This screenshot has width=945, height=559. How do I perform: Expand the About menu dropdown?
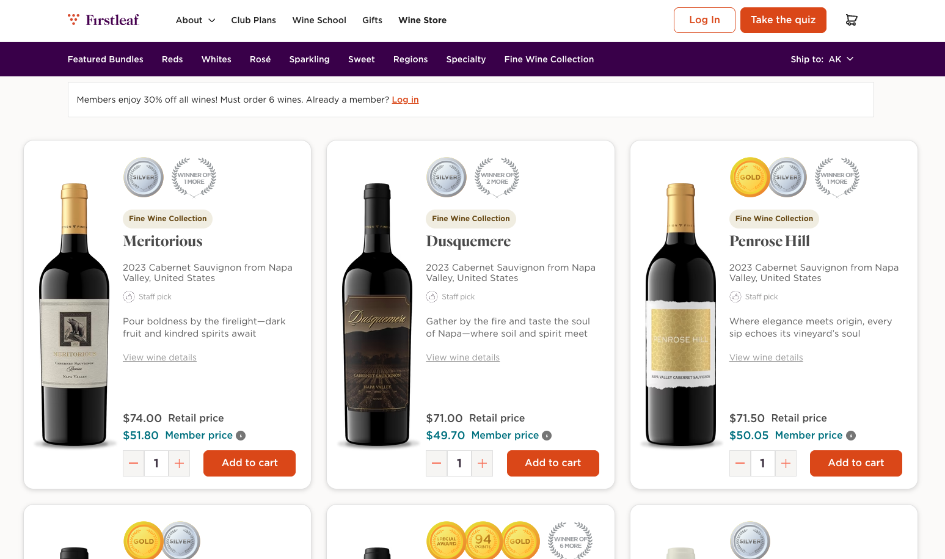click(x=195, y=20)
